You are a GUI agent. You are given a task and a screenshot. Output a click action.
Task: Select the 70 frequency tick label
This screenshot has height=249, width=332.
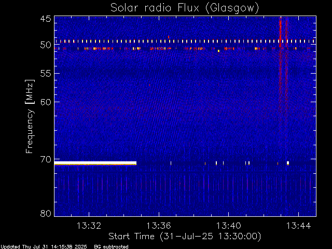click(46, 159)
